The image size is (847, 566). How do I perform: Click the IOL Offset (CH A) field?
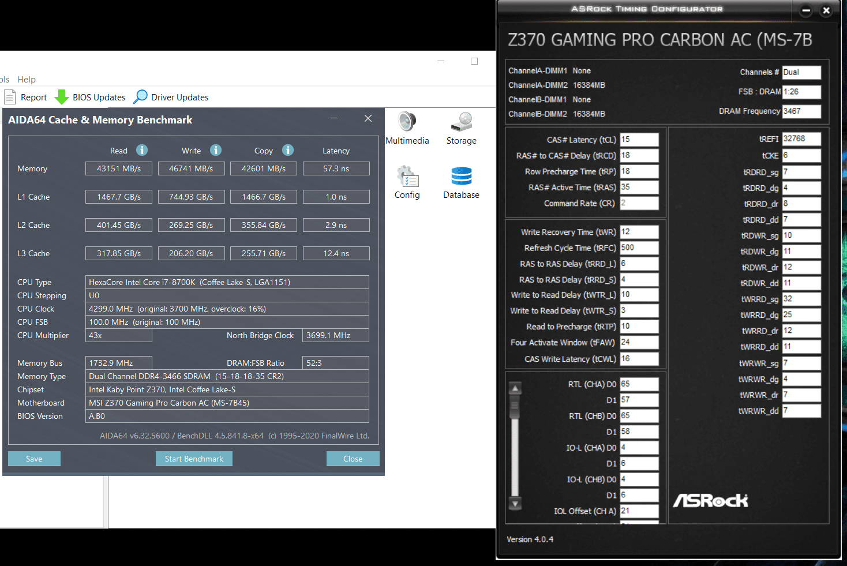pos(639,511)
